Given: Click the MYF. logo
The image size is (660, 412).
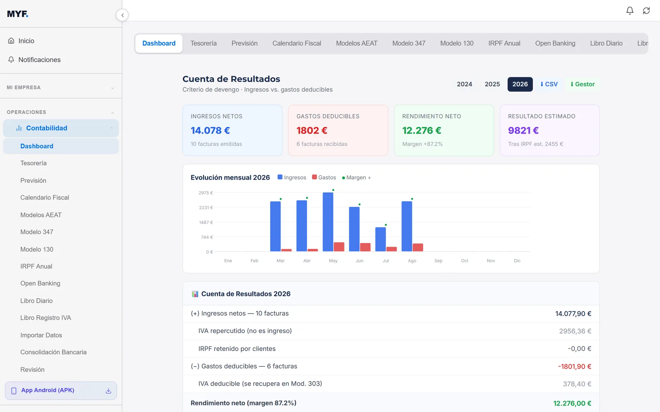Looking at the screenshot, I should [18, 14].
